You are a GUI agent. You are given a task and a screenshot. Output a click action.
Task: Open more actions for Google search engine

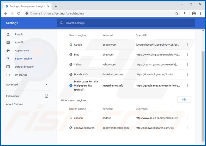pos(187,45)
